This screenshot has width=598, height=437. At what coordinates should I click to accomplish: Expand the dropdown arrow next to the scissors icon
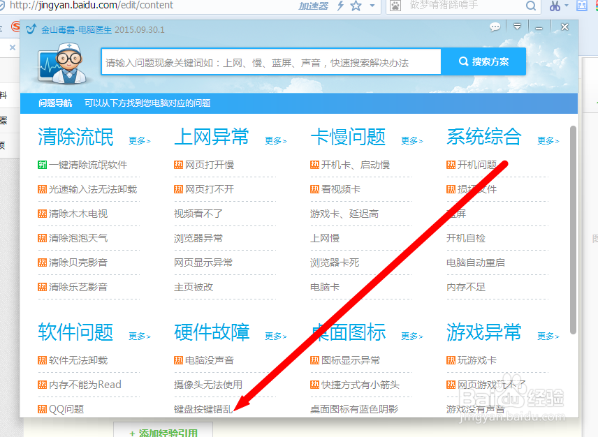tap(566, 6)
